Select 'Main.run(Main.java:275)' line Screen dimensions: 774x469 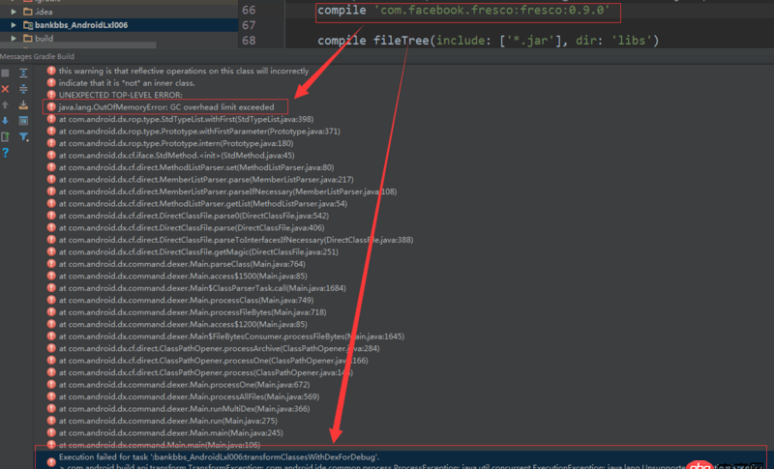tap(167, 422)
